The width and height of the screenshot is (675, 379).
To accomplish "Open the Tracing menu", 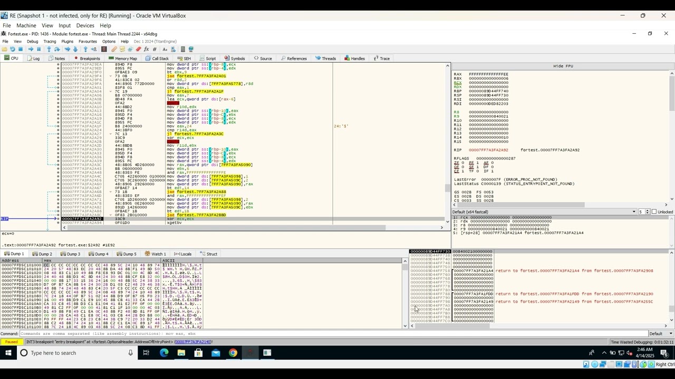I will coord(50,42).
